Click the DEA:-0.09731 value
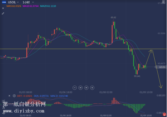The image size is (167, 117). click(41, 96)
